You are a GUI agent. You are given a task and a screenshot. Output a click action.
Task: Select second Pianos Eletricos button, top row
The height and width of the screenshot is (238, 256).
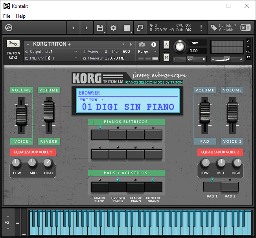[x=118, y=135]
